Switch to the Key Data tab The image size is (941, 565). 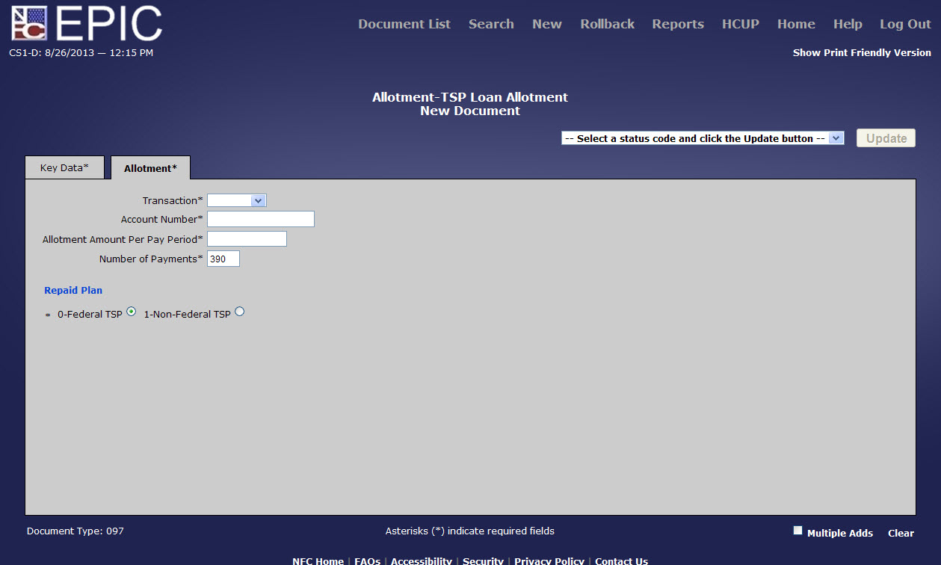(64, 168)
